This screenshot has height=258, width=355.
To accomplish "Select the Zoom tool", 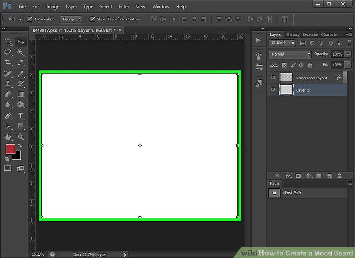I will click(20, 137).
